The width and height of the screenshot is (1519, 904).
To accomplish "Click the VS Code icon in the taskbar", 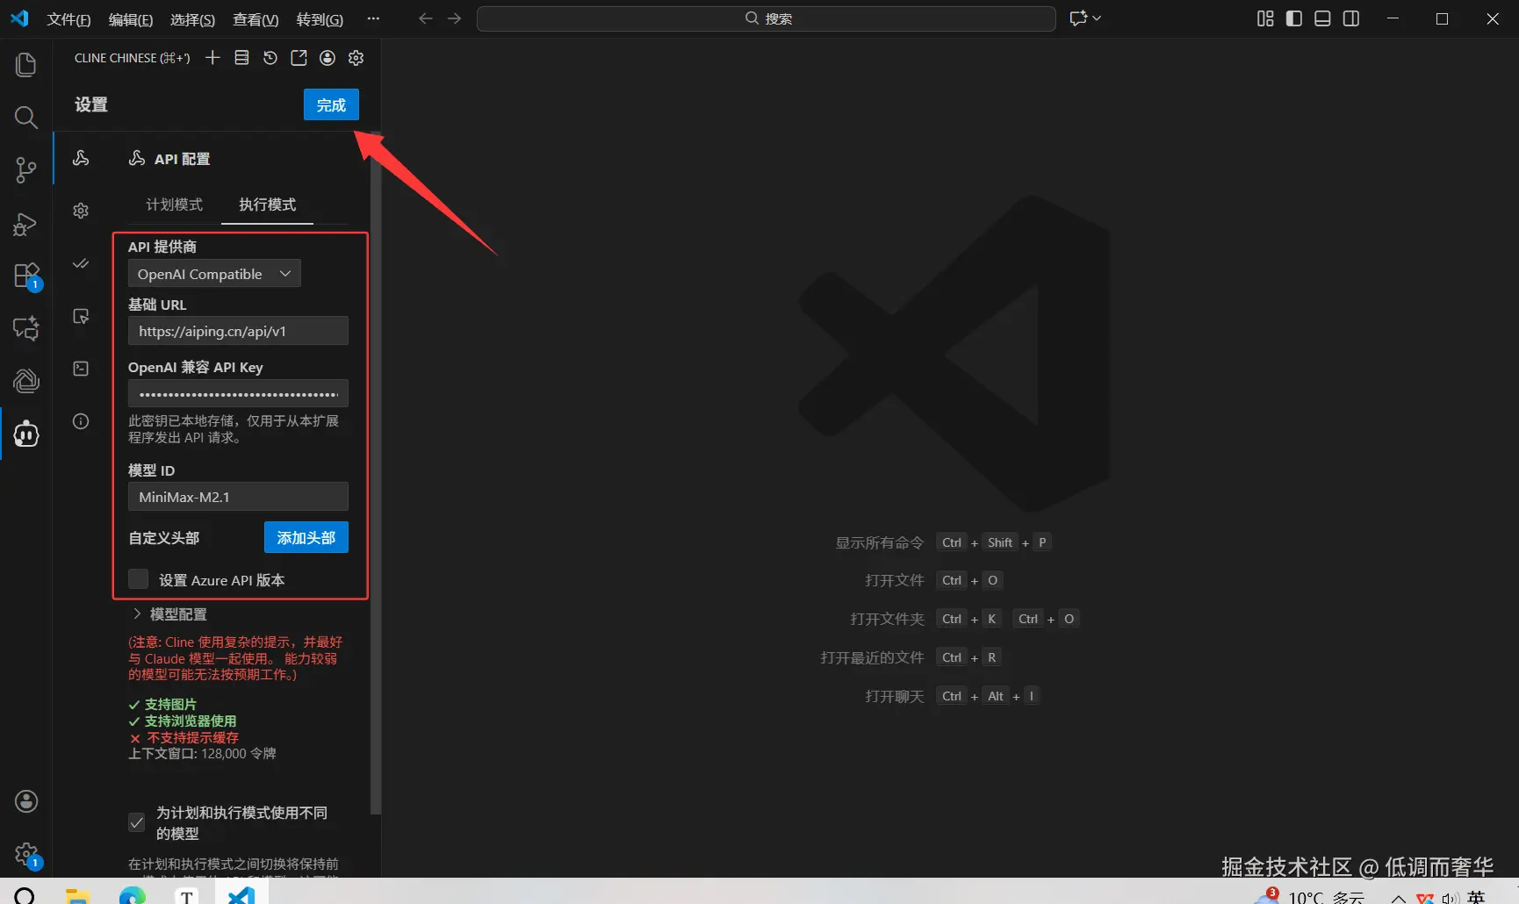I will [241, 894].
